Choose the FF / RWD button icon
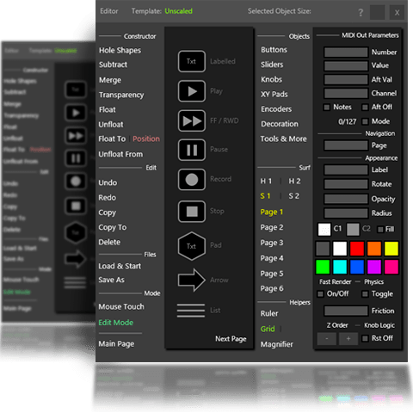This screenshot has width=413, height=413. [192, 120]
